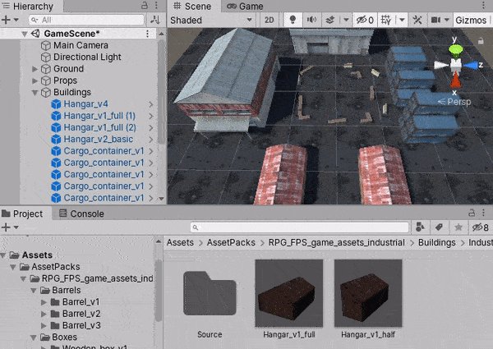Click the Hierarchy add (+) button
This screenshot has height=349, width=493.
click(6, 20)
